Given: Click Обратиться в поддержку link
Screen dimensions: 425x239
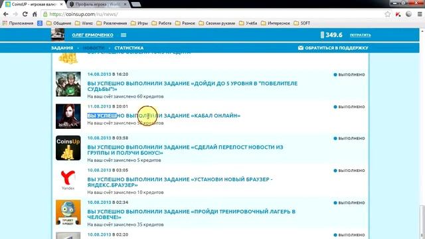Looking at the screenshot, I should [x=337, y=48].
